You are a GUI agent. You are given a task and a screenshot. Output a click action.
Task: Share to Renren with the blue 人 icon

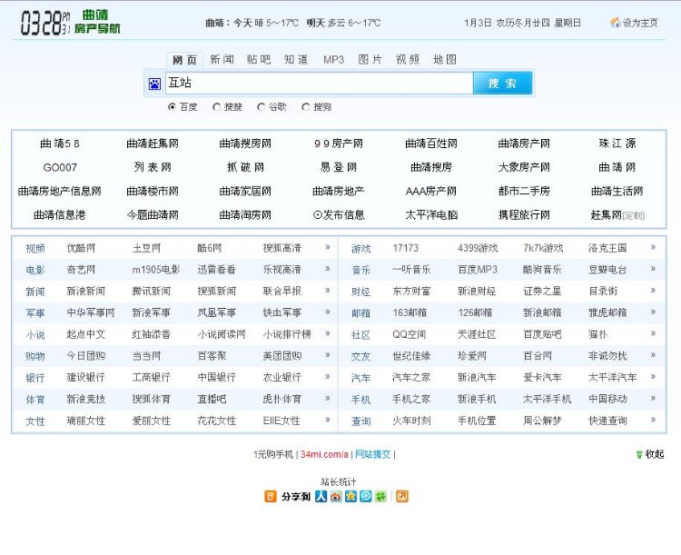321,496
